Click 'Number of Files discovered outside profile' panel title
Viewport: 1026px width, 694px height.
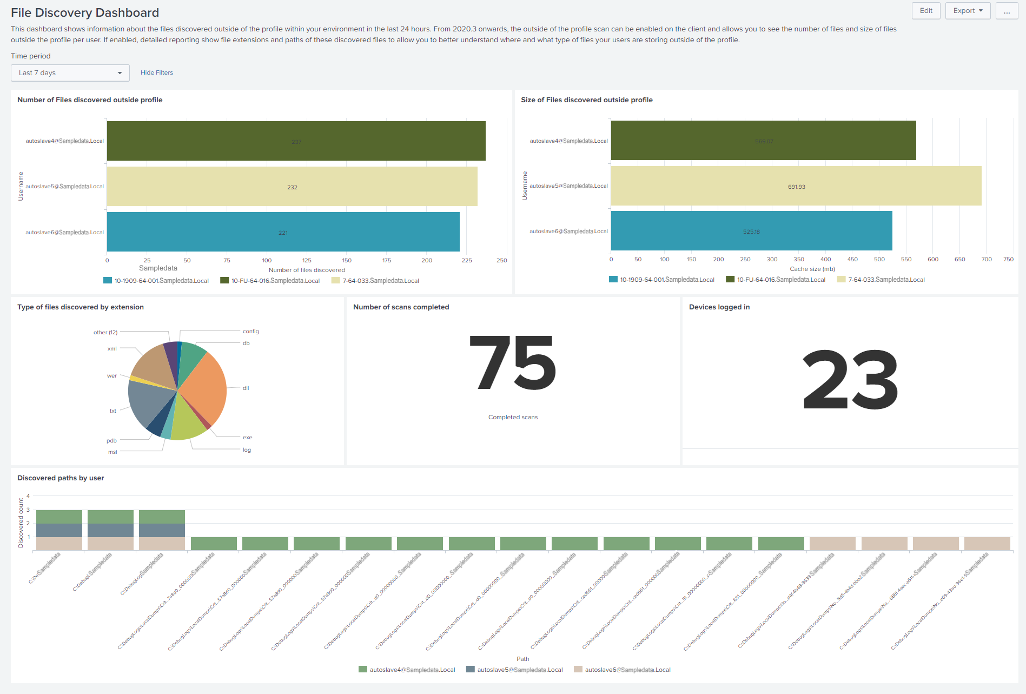coord(90,100)
